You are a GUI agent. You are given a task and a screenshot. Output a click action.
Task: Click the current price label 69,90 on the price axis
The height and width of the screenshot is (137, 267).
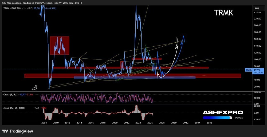[x=257, y=70]
